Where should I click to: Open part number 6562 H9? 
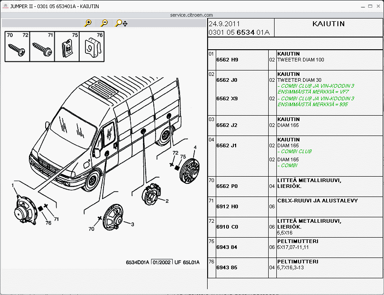point(227,60)
